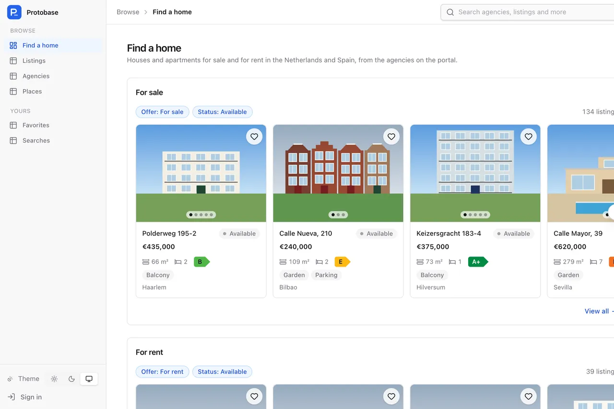Click View all link for sale section

tap(599, 311)
